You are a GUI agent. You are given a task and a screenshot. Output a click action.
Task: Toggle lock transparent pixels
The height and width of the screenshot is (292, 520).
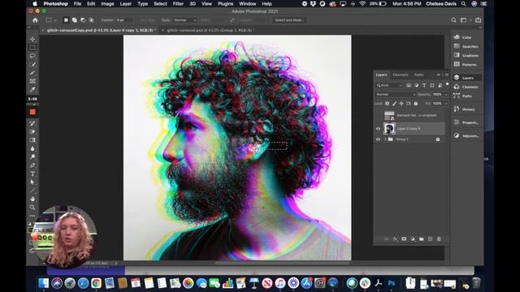pos(387,104)
